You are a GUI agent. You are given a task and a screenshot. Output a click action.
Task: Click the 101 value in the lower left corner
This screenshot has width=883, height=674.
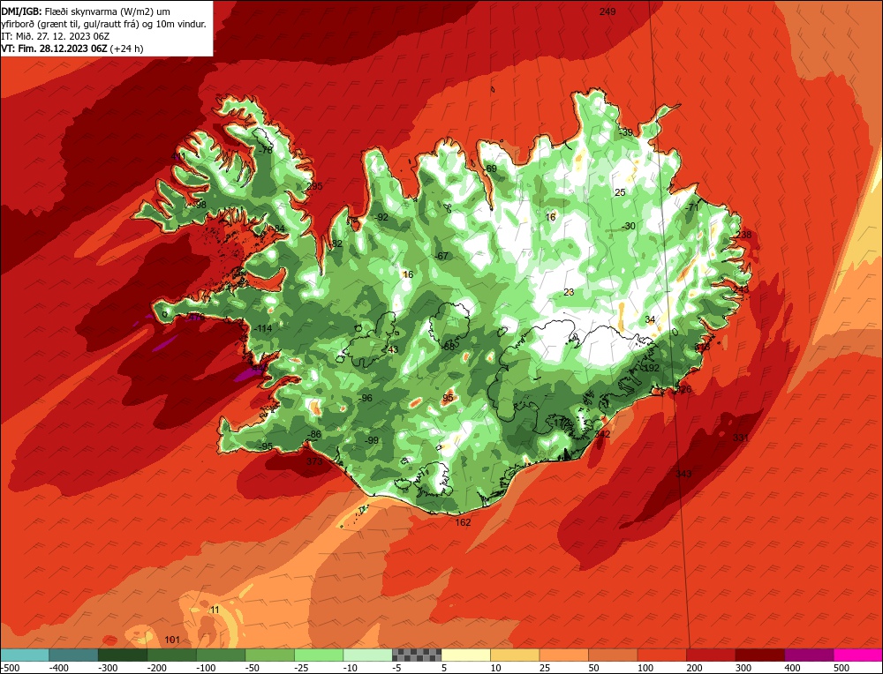point(172,640)
